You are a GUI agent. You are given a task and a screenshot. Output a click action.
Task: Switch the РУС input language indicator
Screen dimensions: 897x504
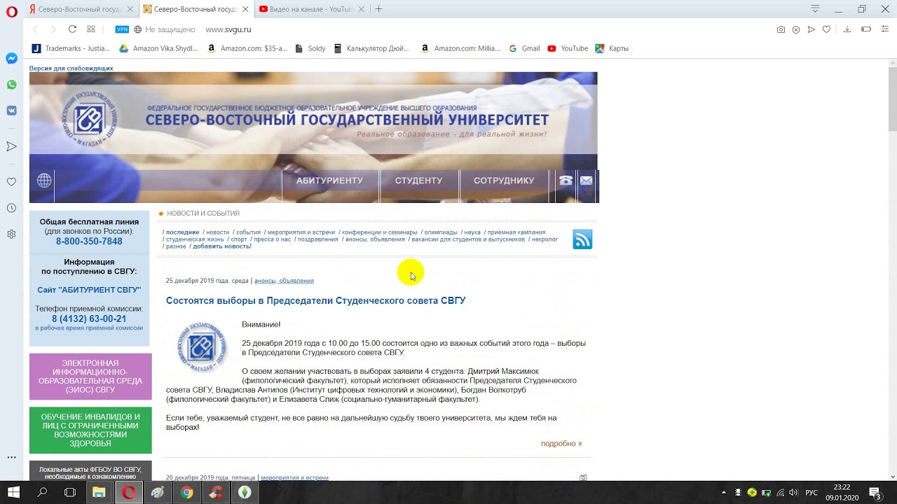(812, 493)
